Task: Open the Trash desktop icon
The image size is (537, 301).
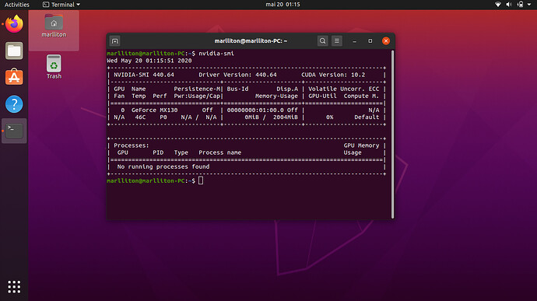Action: point(54,67)
